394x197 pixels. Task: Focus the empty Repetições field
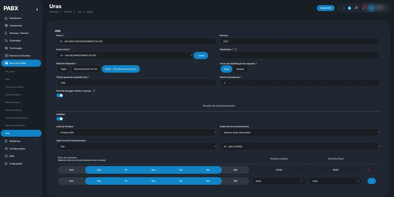(300, 55)
